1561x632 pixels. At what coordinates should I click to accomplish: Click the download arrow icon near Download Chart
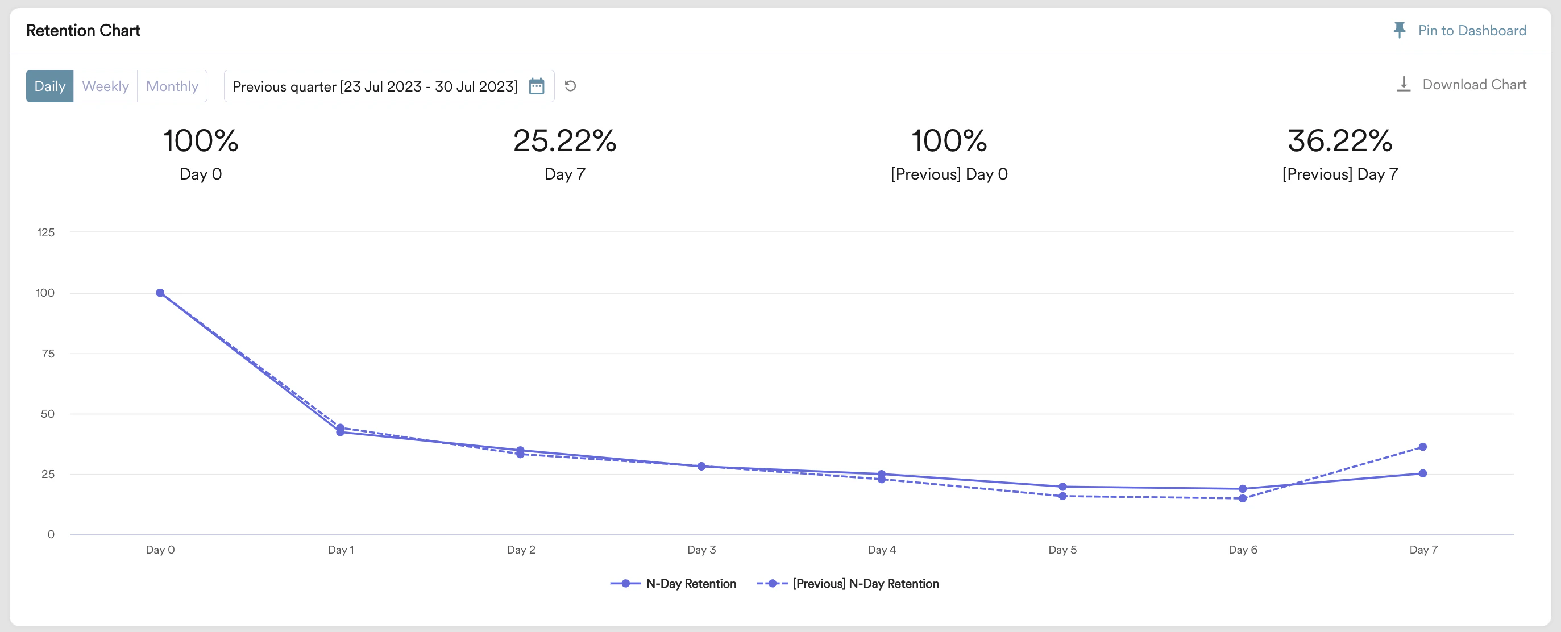pos(1405,84)
